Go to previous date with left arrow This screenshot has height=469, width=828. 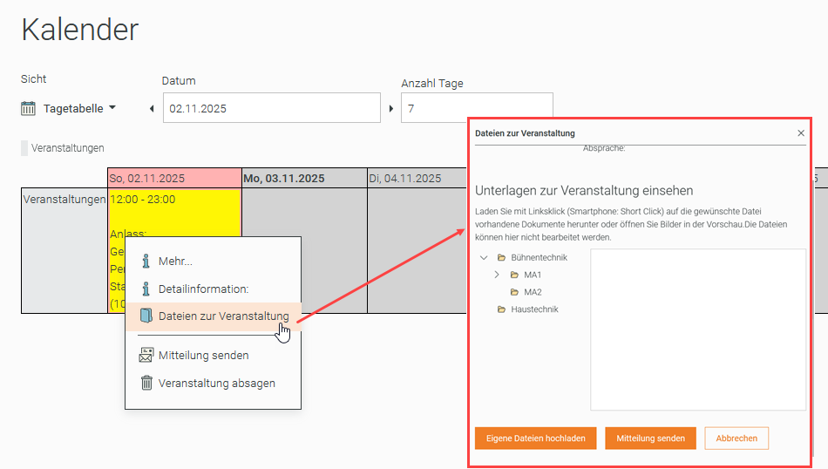tap(152, 109)
